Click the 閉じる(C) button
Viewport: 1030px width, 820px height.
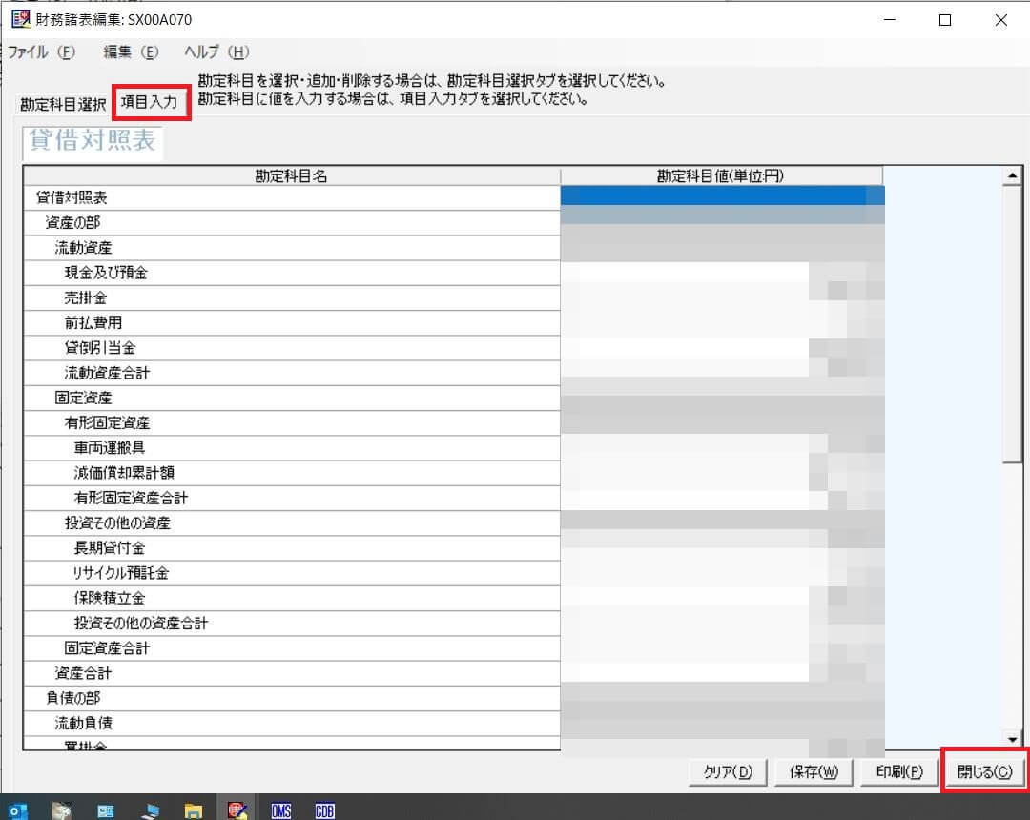984,771
